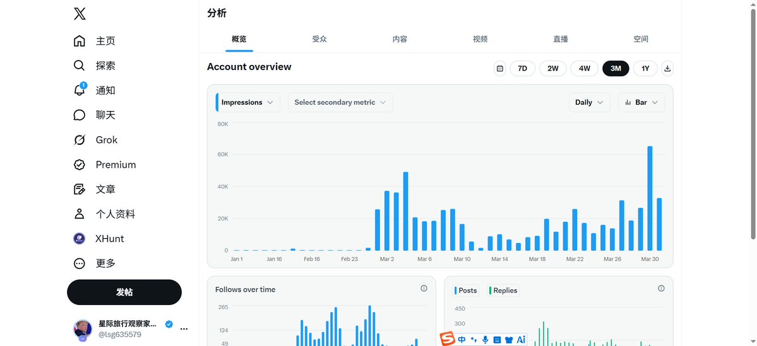Go to 主页 home link

tap(105, 41)
